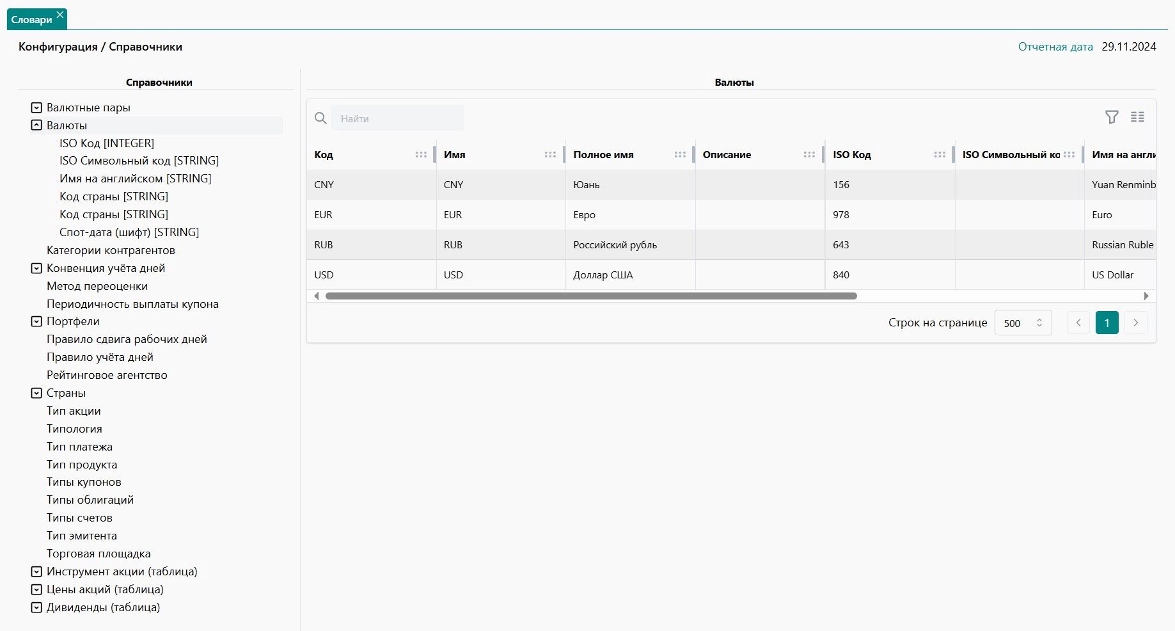Viewport: 1175px width, 631px height.
Task: Close the Словари tab
Action: click(x=60, y=15)
